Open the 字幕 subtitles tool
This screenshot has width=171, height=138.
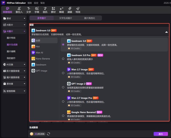coord(37,10)
